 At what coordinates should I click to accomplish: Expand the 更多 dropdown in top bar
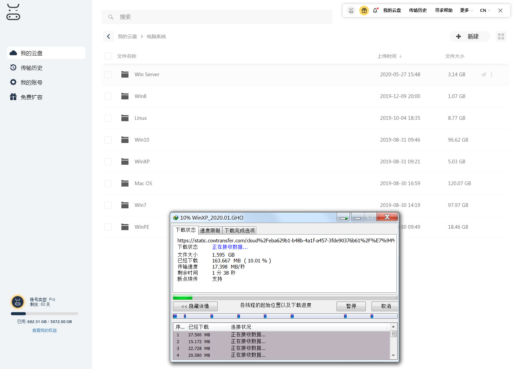click(466, 11)
